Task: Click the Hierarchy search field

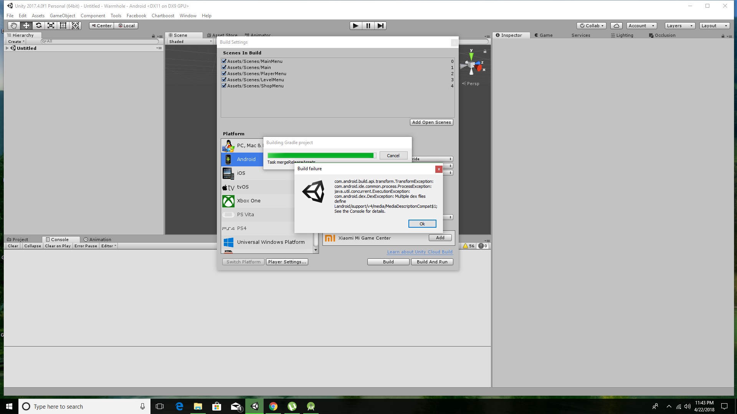Action: (100, 41)
